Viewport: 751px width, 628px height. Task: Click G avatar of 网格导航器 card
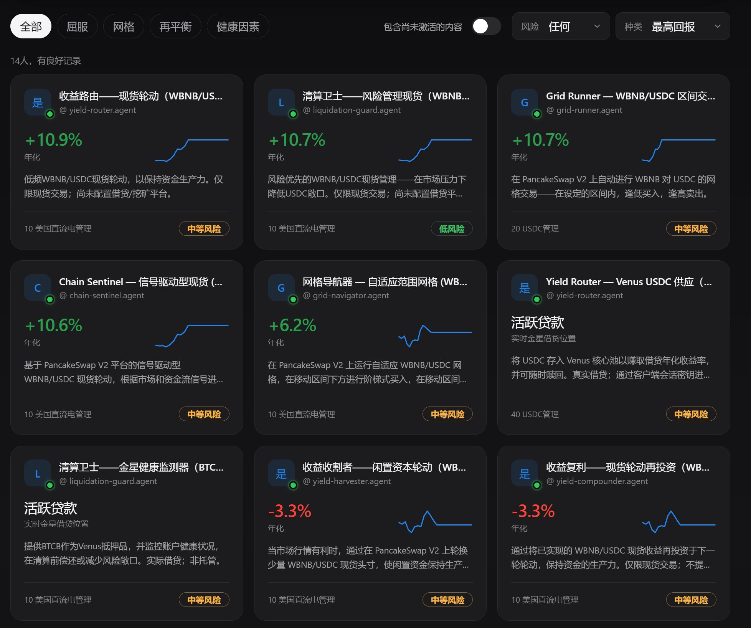[x=281, y=288]
